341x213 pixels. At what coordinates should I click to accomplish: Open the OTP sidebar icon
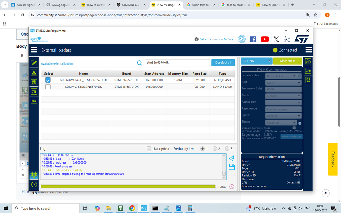coord(34,91)
